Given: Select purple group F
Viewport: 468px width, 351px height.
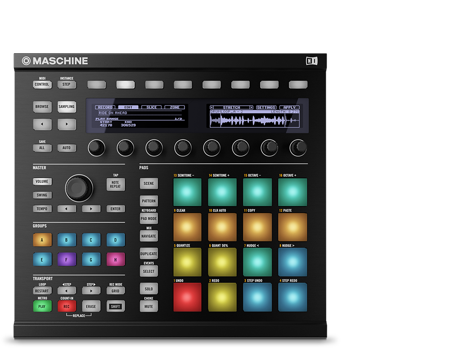Looking at the screenshot, I should coord(67,260).
